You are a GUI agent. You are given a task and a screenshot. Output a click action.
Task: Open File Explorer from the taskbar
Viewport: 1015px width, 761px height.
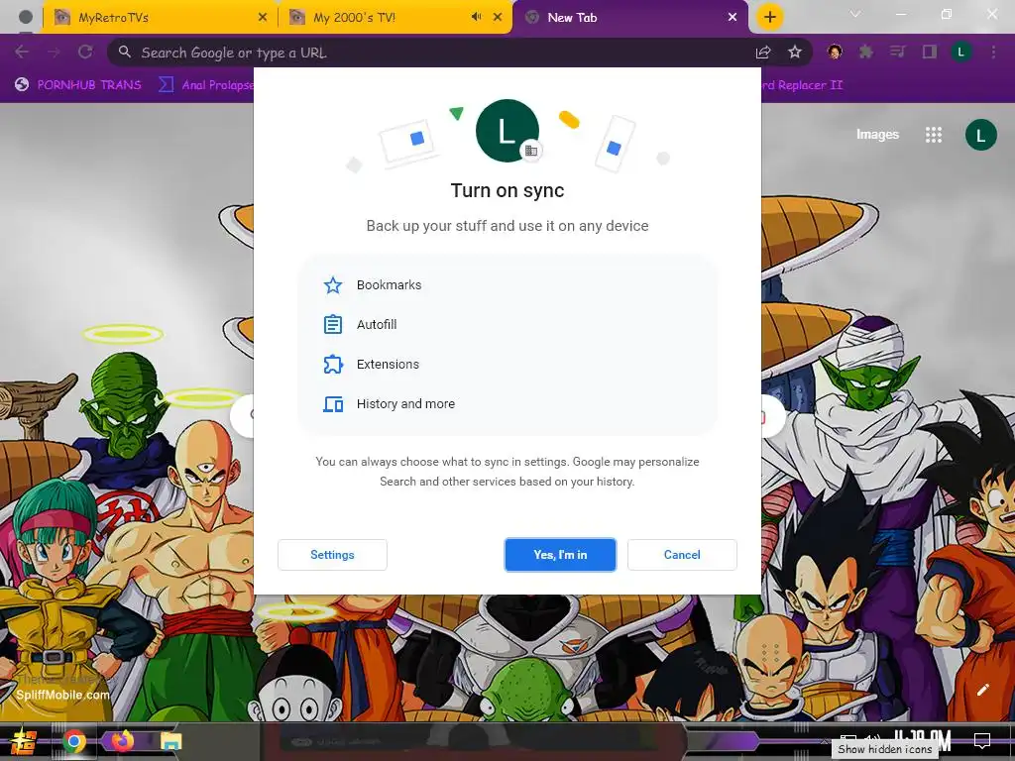[170, 741]
